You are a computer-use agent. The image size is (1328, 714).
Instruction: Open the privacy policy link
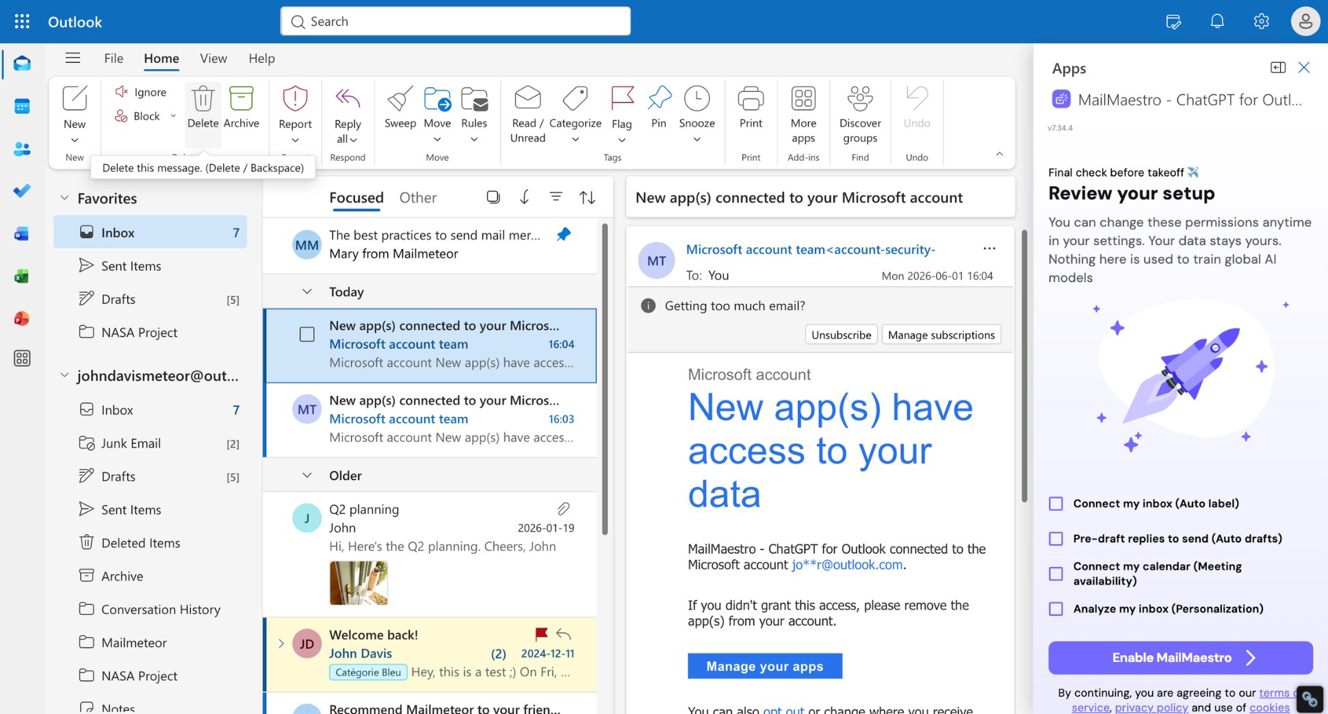(1151, 707)
